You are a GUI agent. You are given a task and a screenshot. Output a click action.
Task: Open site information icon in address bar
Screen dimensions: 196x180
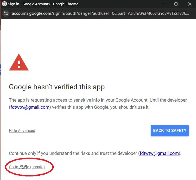[x=6, y=13]
